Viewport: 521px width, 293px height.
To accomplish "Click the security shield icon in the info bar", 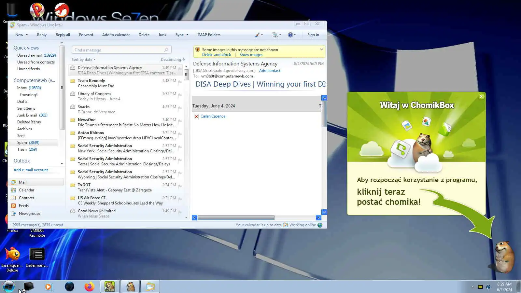I will (198, 50).
